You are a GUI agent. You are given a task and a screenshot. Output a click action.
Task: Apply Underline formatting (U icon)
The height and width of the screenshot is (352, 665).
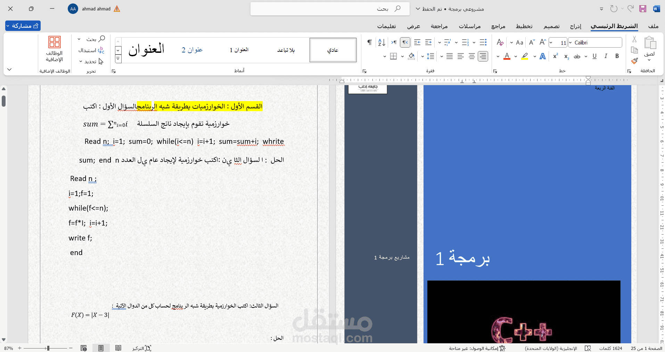click(594, 56)
